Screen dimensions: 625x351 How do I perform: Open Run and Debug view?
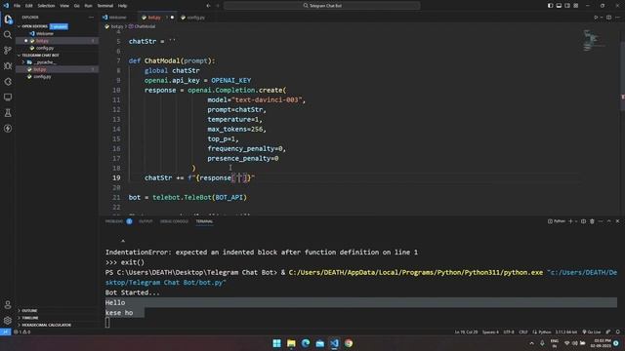pyautogui.click(x=8, y=65)
